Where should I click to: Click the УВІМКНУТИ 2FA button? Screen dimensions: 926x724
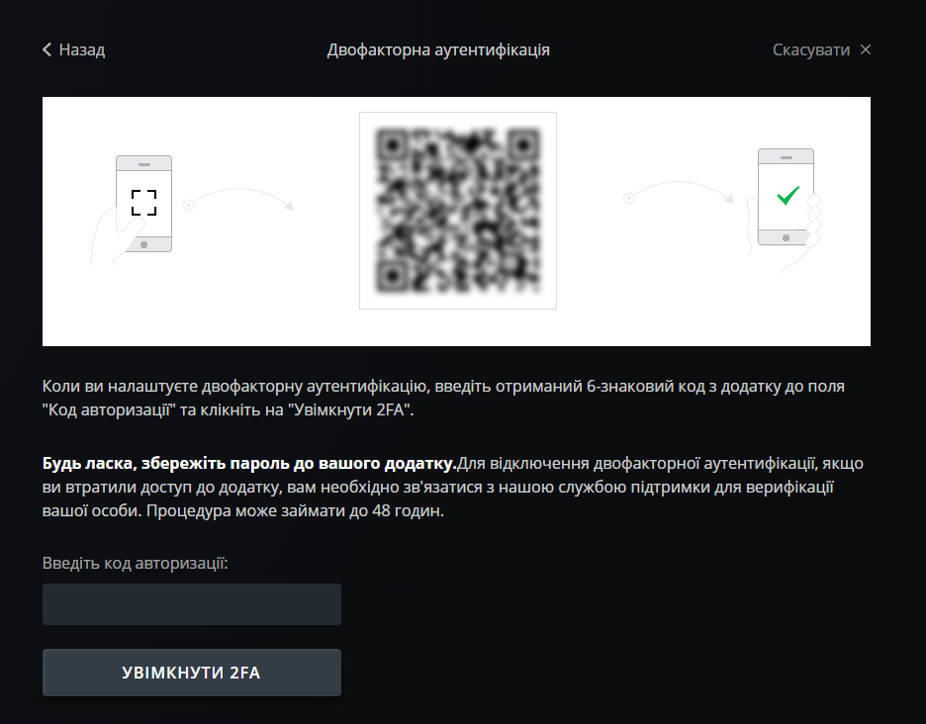[192, 672]
